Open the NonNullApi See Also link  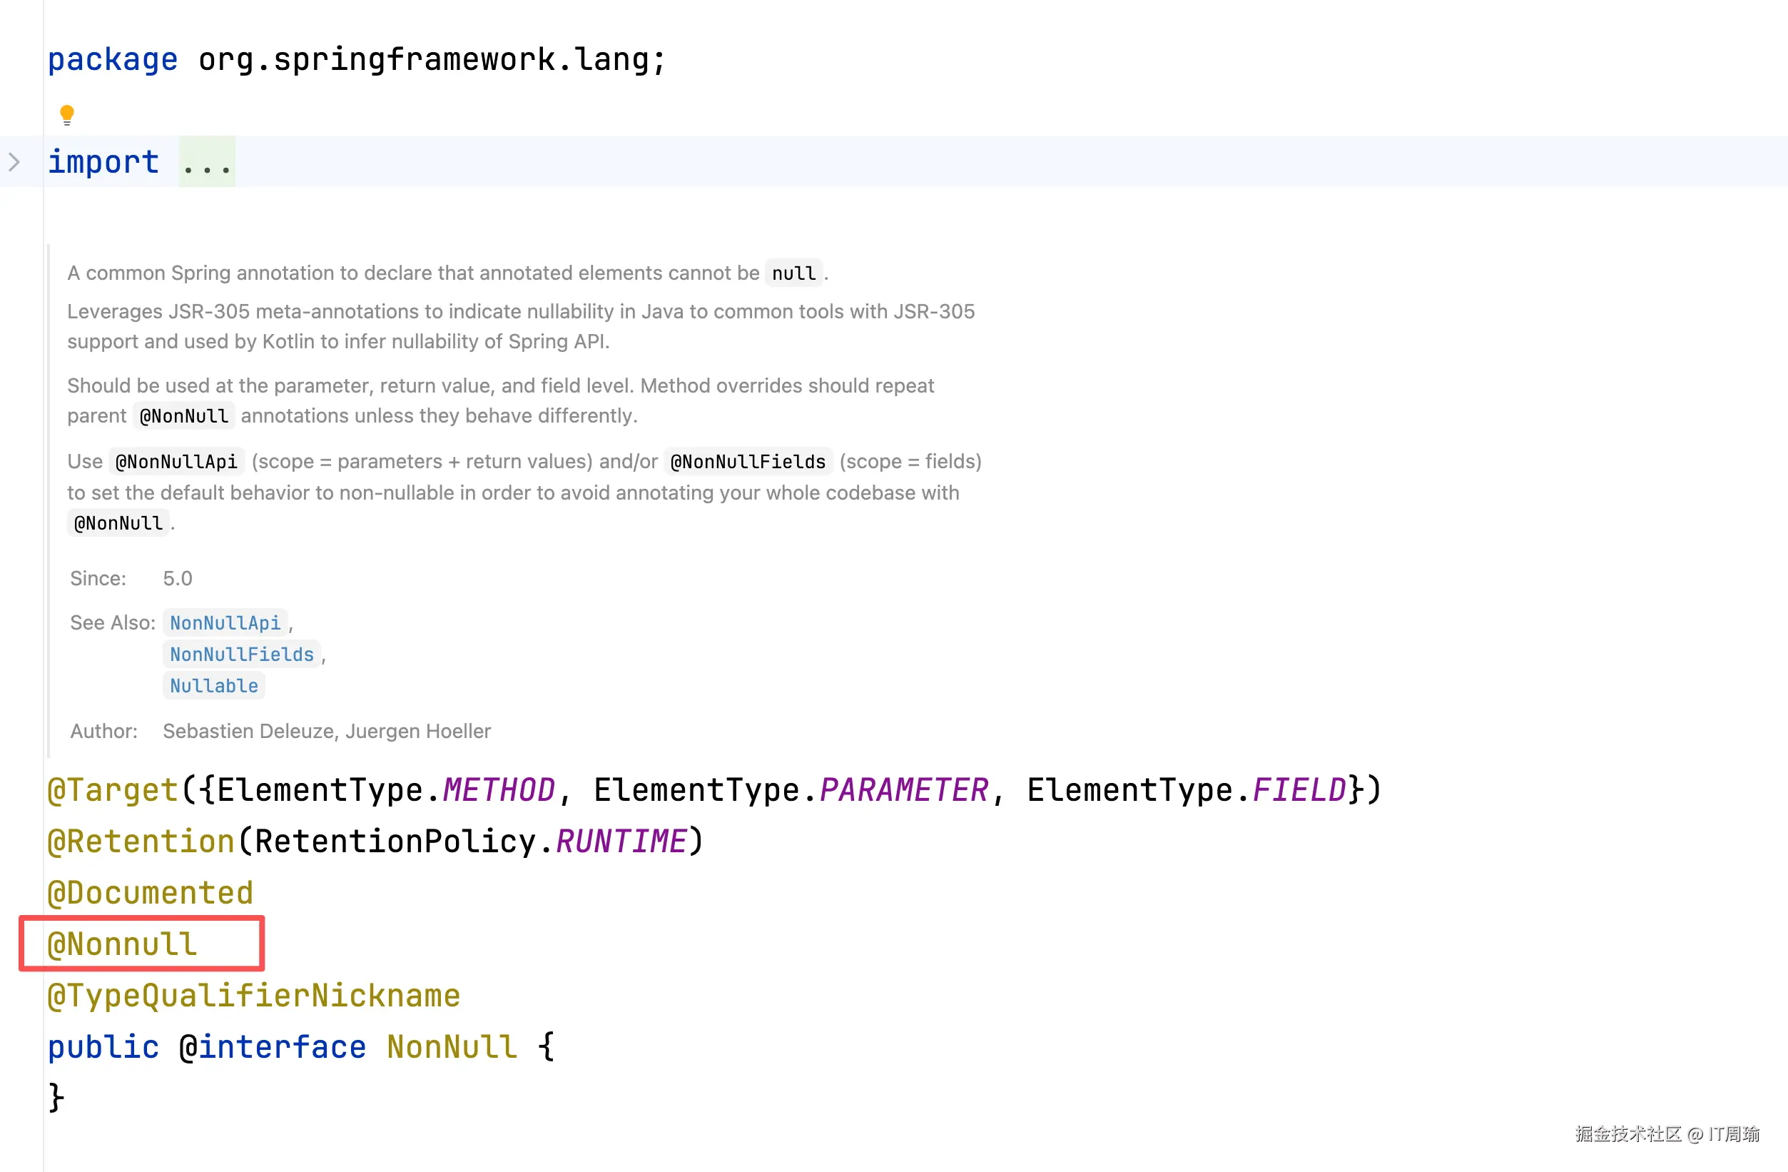pyautogui.click(x=225, y=622)
